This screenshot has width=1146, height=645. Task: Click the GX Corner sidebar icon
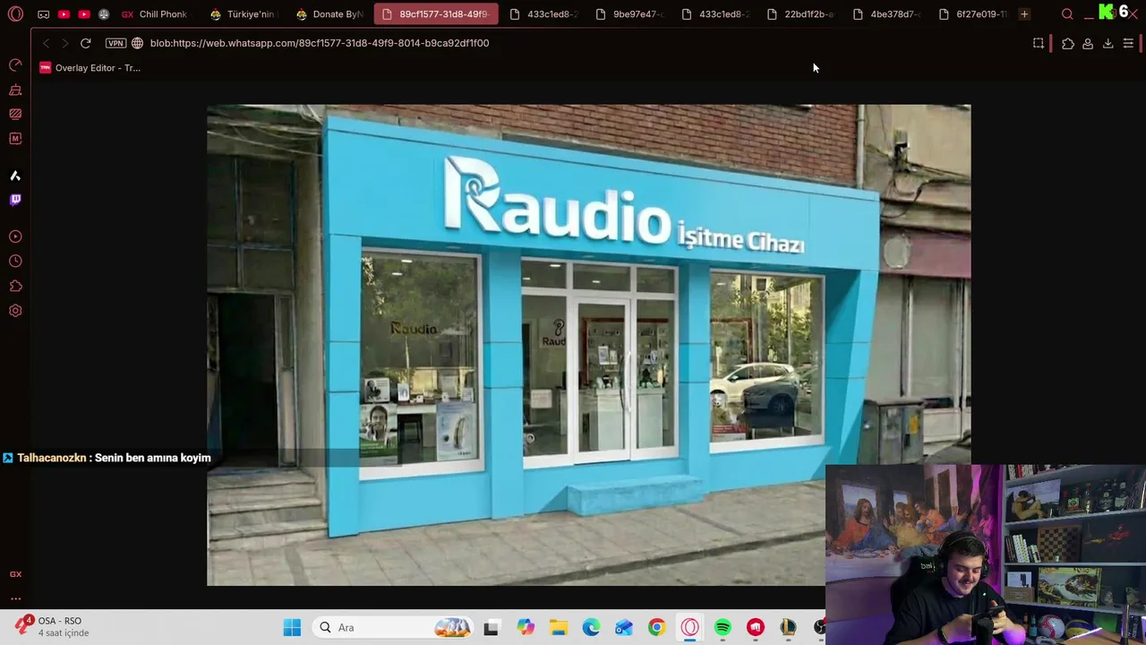(15, 574)
